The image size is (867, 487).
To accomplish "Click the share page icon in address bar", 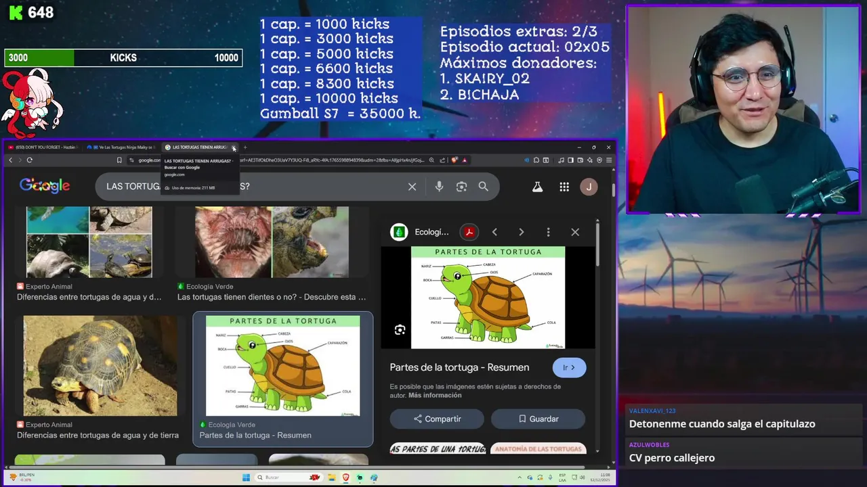I will pyautogui.click(x=442, y=160).
